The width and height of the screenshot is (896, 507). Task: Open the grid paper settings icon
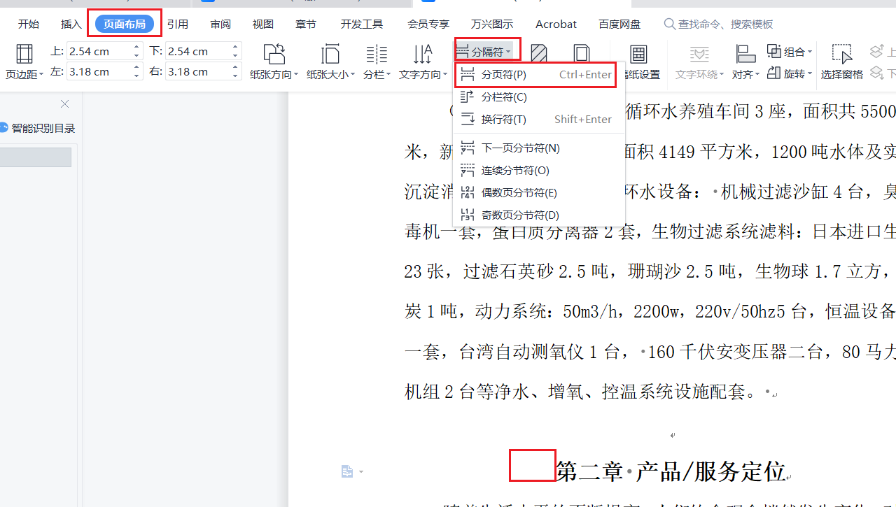point(638,55)
